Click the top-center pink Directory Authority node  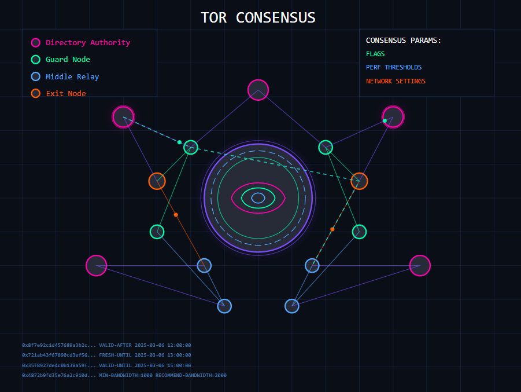tap(258, 90)
